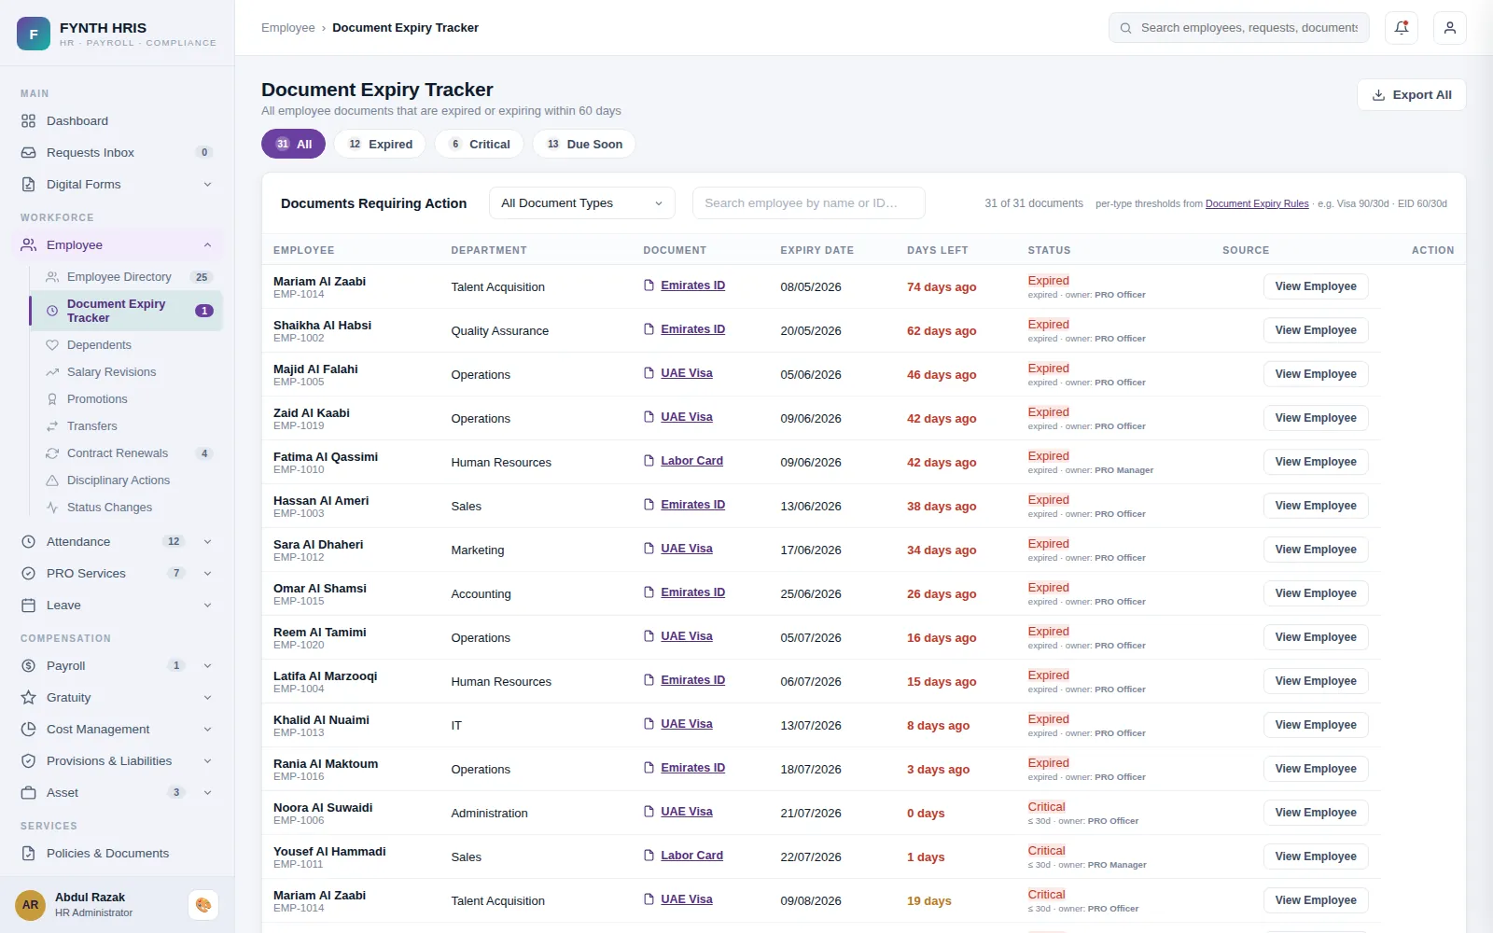Go to Employee Directory
Image resolution: width=1493 pixels, height=933 pixels.
127,277
